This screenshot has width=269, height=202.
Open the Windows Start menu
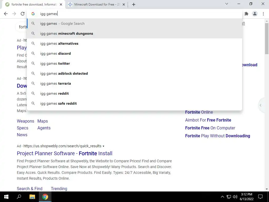pyautogui.click(x=6, y=197)
